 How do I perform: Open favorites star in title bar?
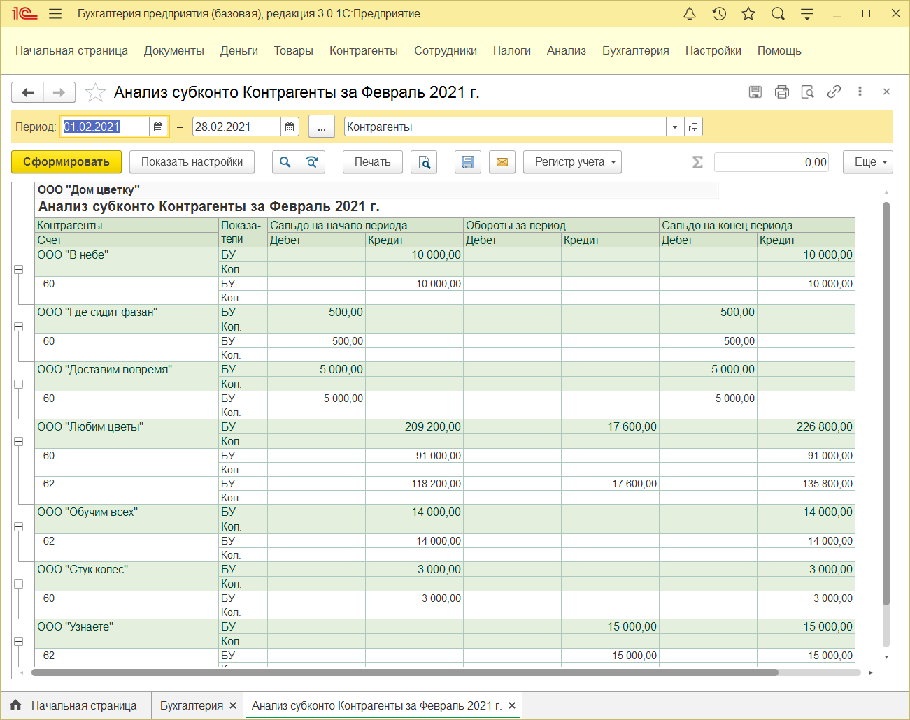pyautogui.click(x=748, y=14)
